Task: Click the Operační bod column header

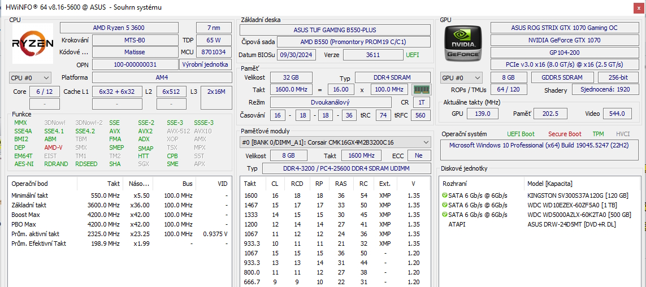Action: (x=29, y=184)
